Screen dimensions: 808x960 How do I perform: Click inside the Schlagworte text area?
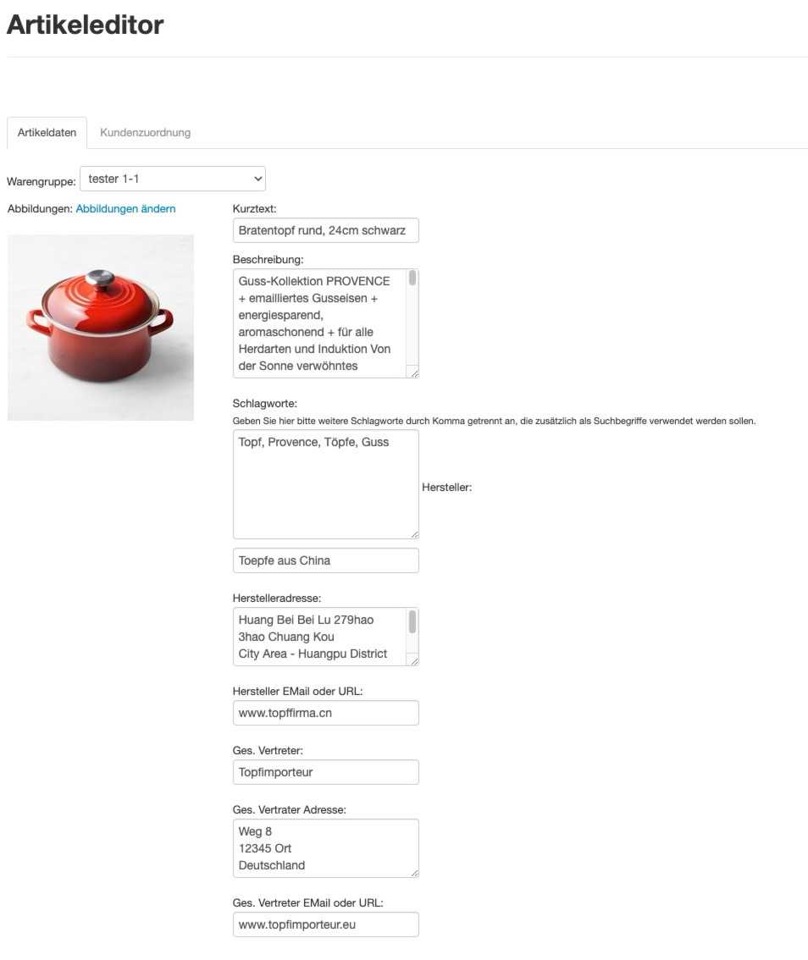click(326, 484)
